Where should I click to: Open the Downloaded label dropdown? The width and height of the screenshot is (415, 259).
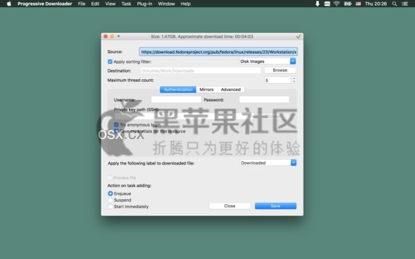tap(268, 163)
